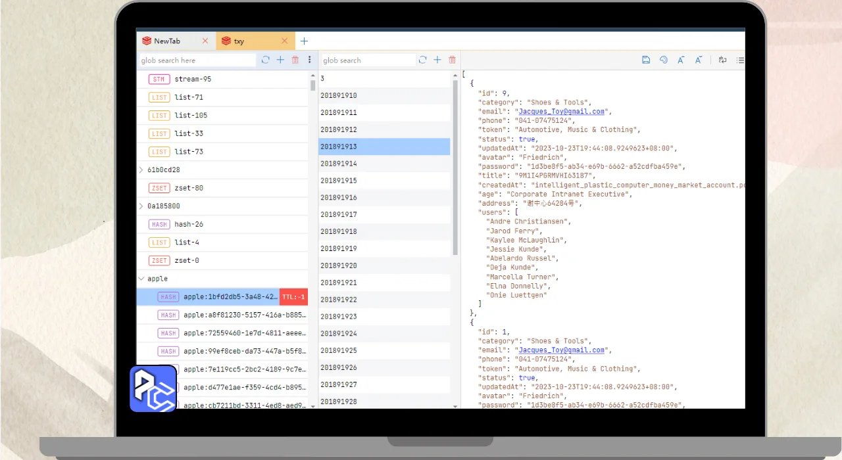Select the field 201891920 in the list
Screen dimensions: 842x460
pos(339,265)
